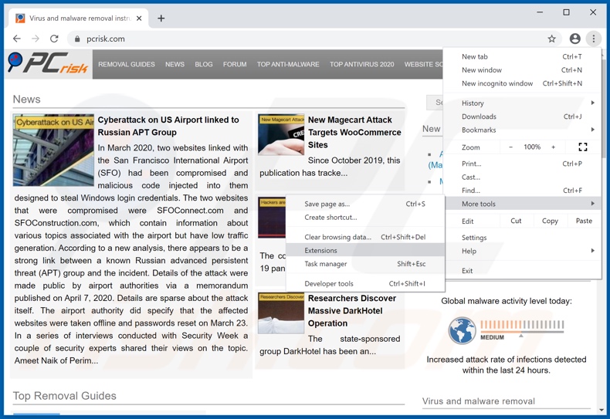Open a new tab with the plus icon
The image size is (610, 419).
[x=161, y=18]
